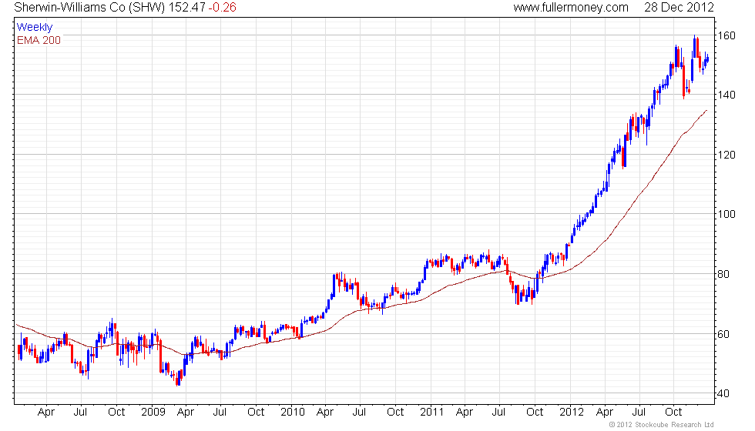The image size is (755, 431).
Task: Click the 2009 year label on time axis
Action: coord(153,412)
